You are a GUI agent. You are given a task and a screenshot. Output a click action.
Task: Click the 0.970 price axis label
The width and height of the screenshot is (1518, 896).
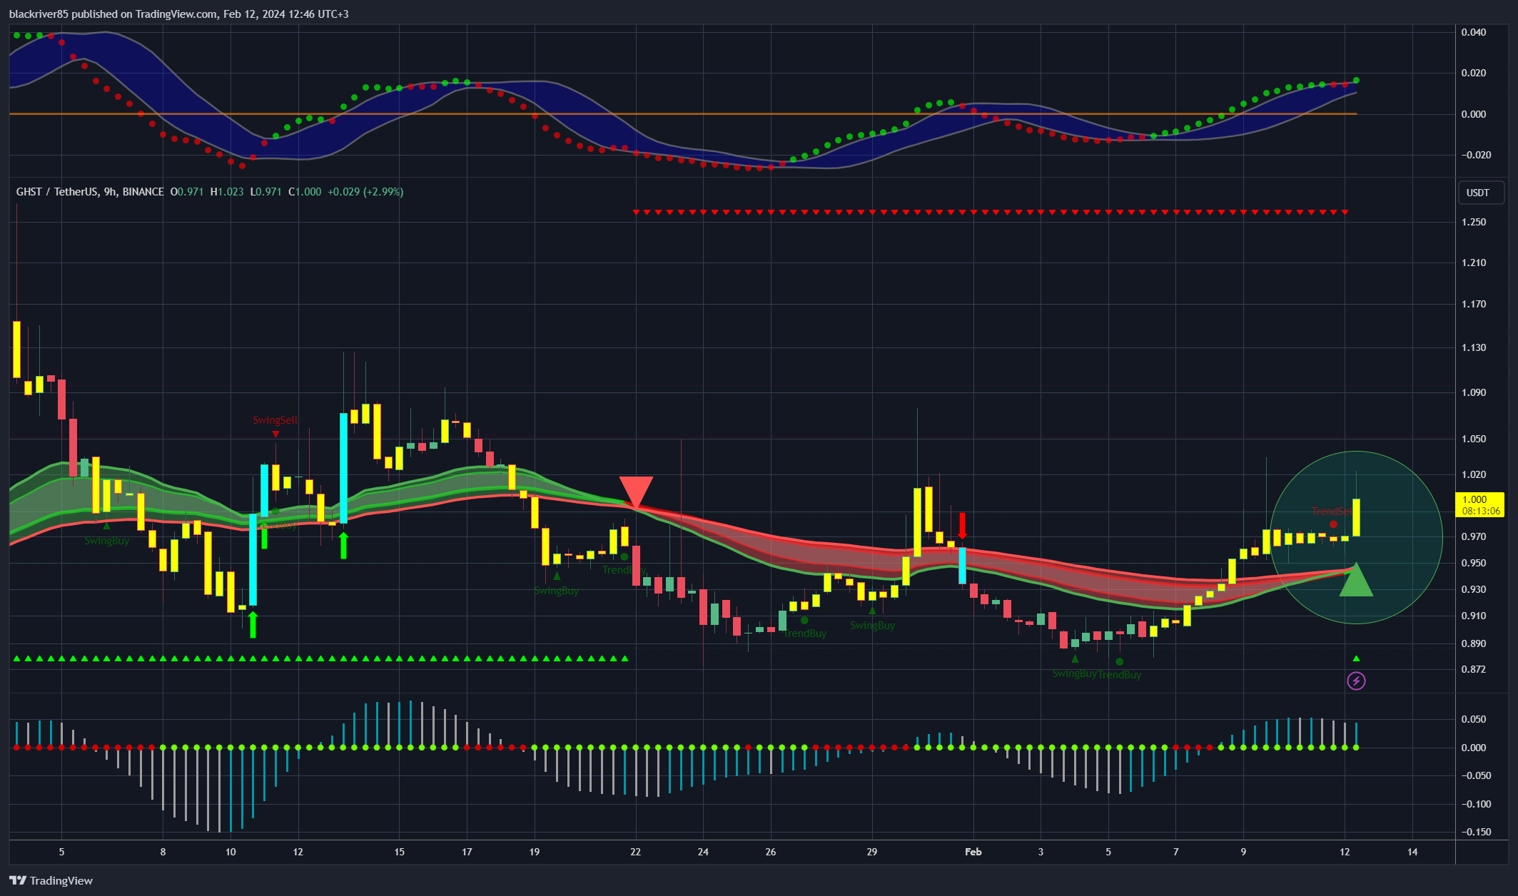tap(1474, 536)
